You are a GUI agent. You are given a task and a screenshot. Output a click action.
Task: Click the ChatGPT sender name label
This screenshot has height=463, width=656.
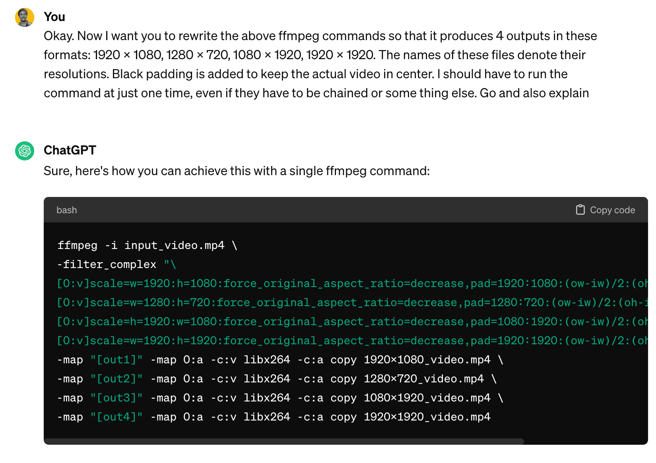coord(70,150)
